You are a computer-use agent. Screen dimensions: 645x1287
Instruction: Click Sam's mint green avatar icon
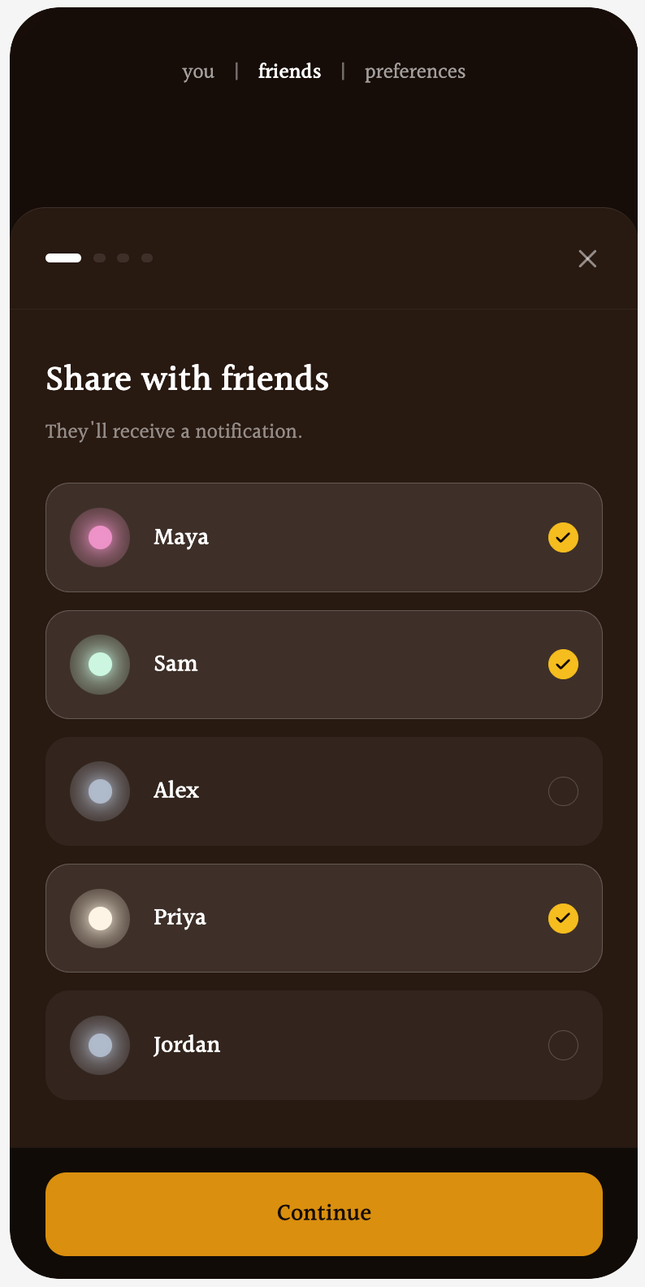coord(100,665)
